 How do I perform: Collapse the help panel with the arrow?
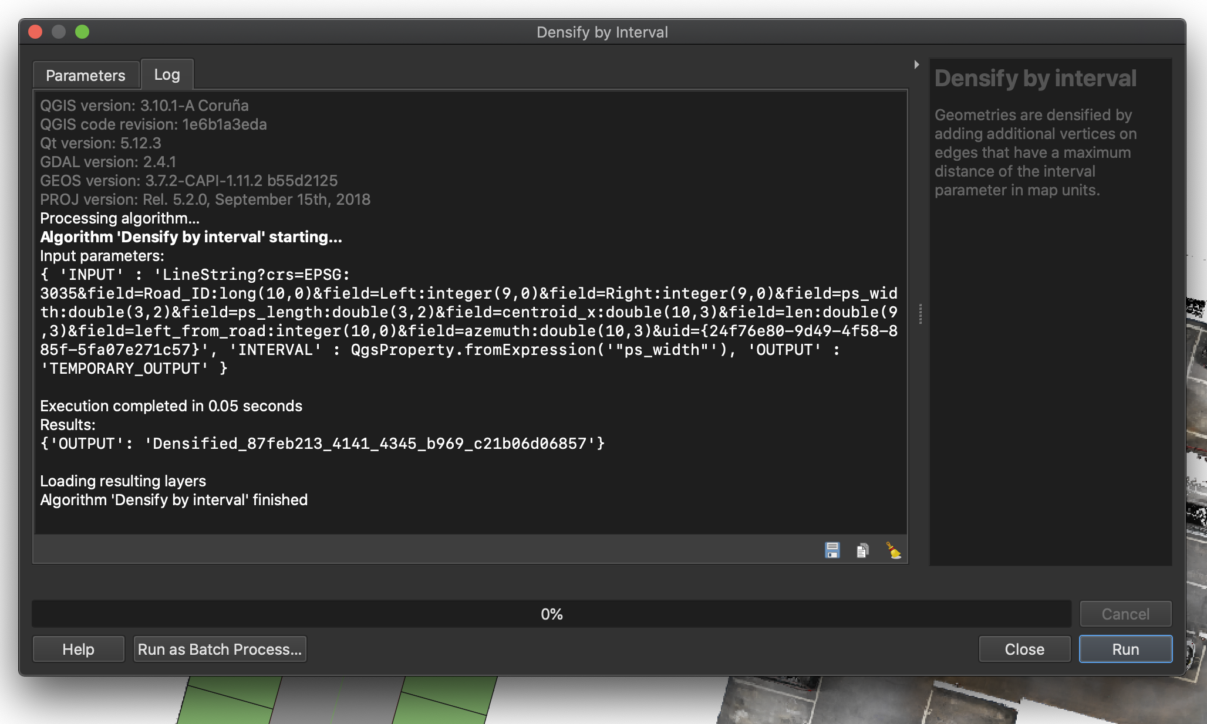tap(916, 65)
